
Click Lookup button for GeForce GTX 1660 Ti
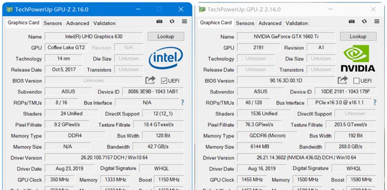(x=358, y=36)
